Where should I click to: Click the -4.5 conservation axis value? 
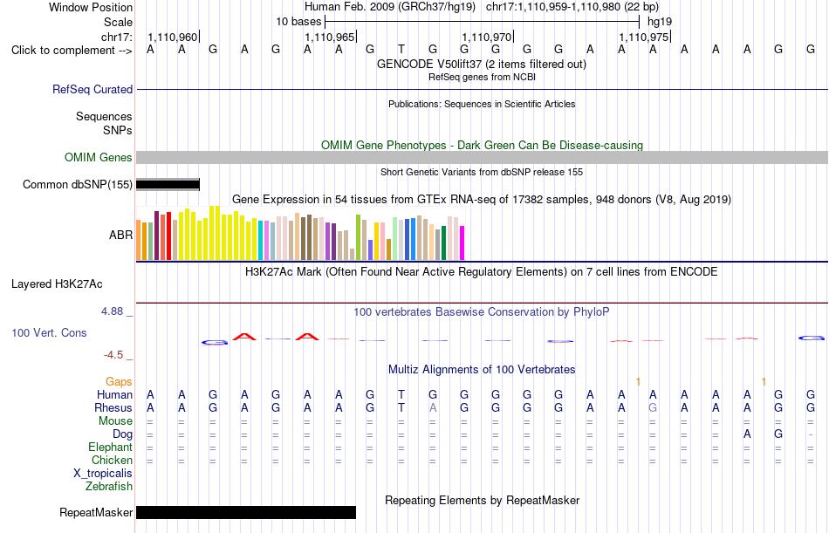113,355
